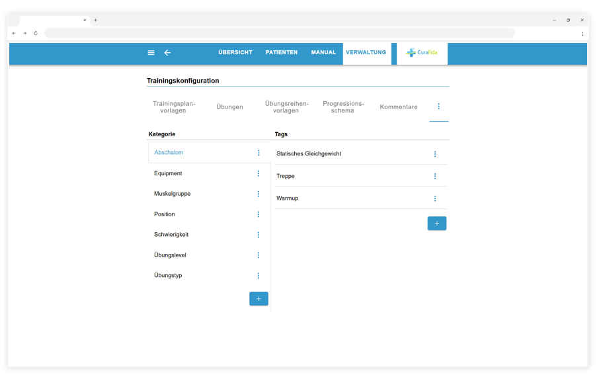Close the current browser tab
The width and height of the screenshot is (603, 375).
point(85,20)
